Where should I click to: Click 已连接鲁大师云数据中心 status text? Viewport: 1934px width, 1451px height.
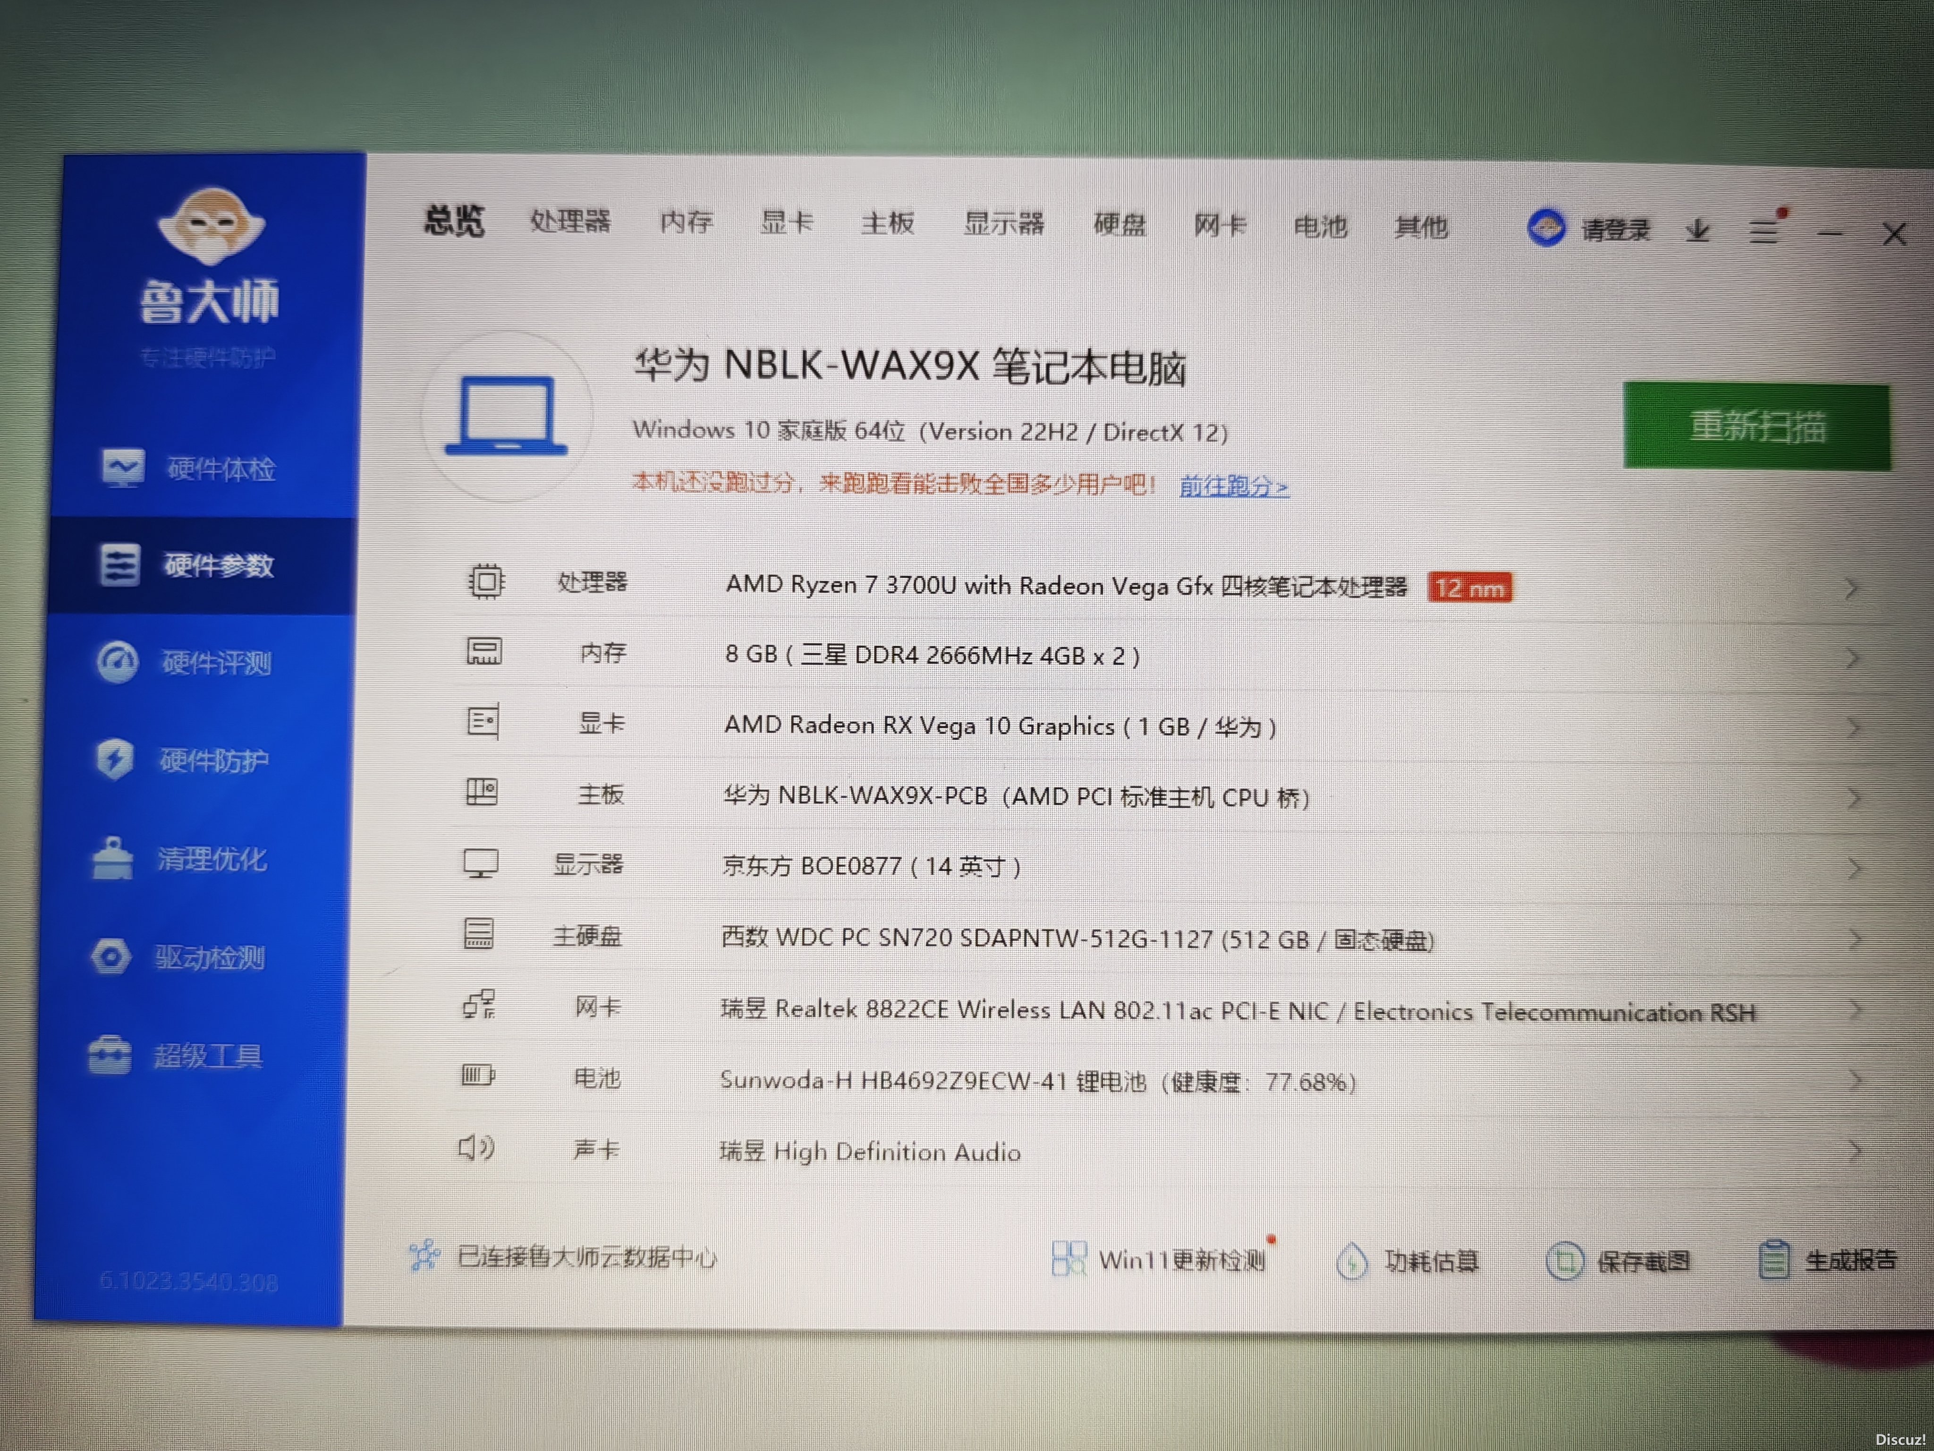pos(587,1257)
